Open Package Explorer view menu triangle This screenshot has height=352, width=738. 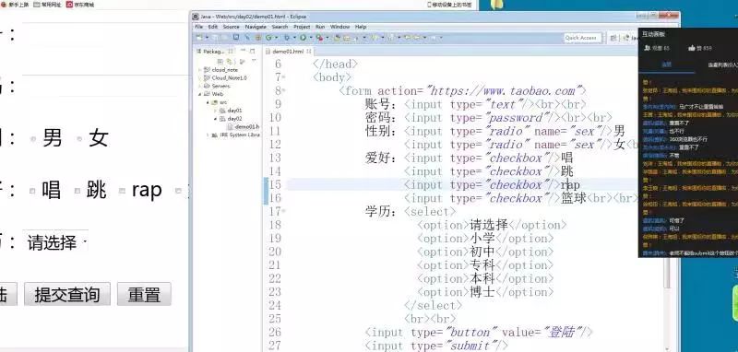255,61
